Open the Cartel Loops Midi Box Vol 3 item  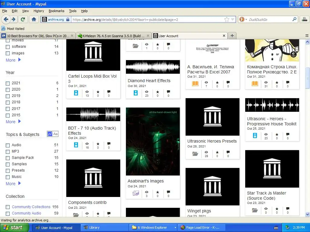(x=92, y=79)
